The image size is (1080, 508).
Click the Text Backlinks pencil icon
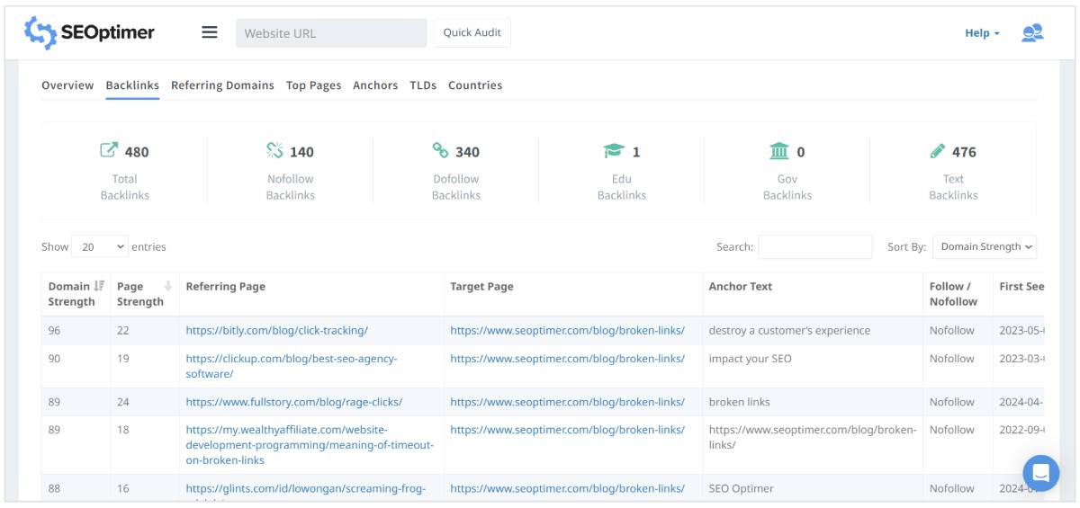[x=938, y=151]
